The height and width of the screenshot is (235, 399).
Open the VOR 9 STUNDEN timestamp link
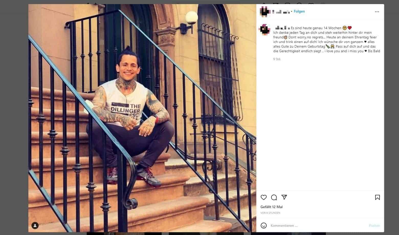(x=270, y=213)
